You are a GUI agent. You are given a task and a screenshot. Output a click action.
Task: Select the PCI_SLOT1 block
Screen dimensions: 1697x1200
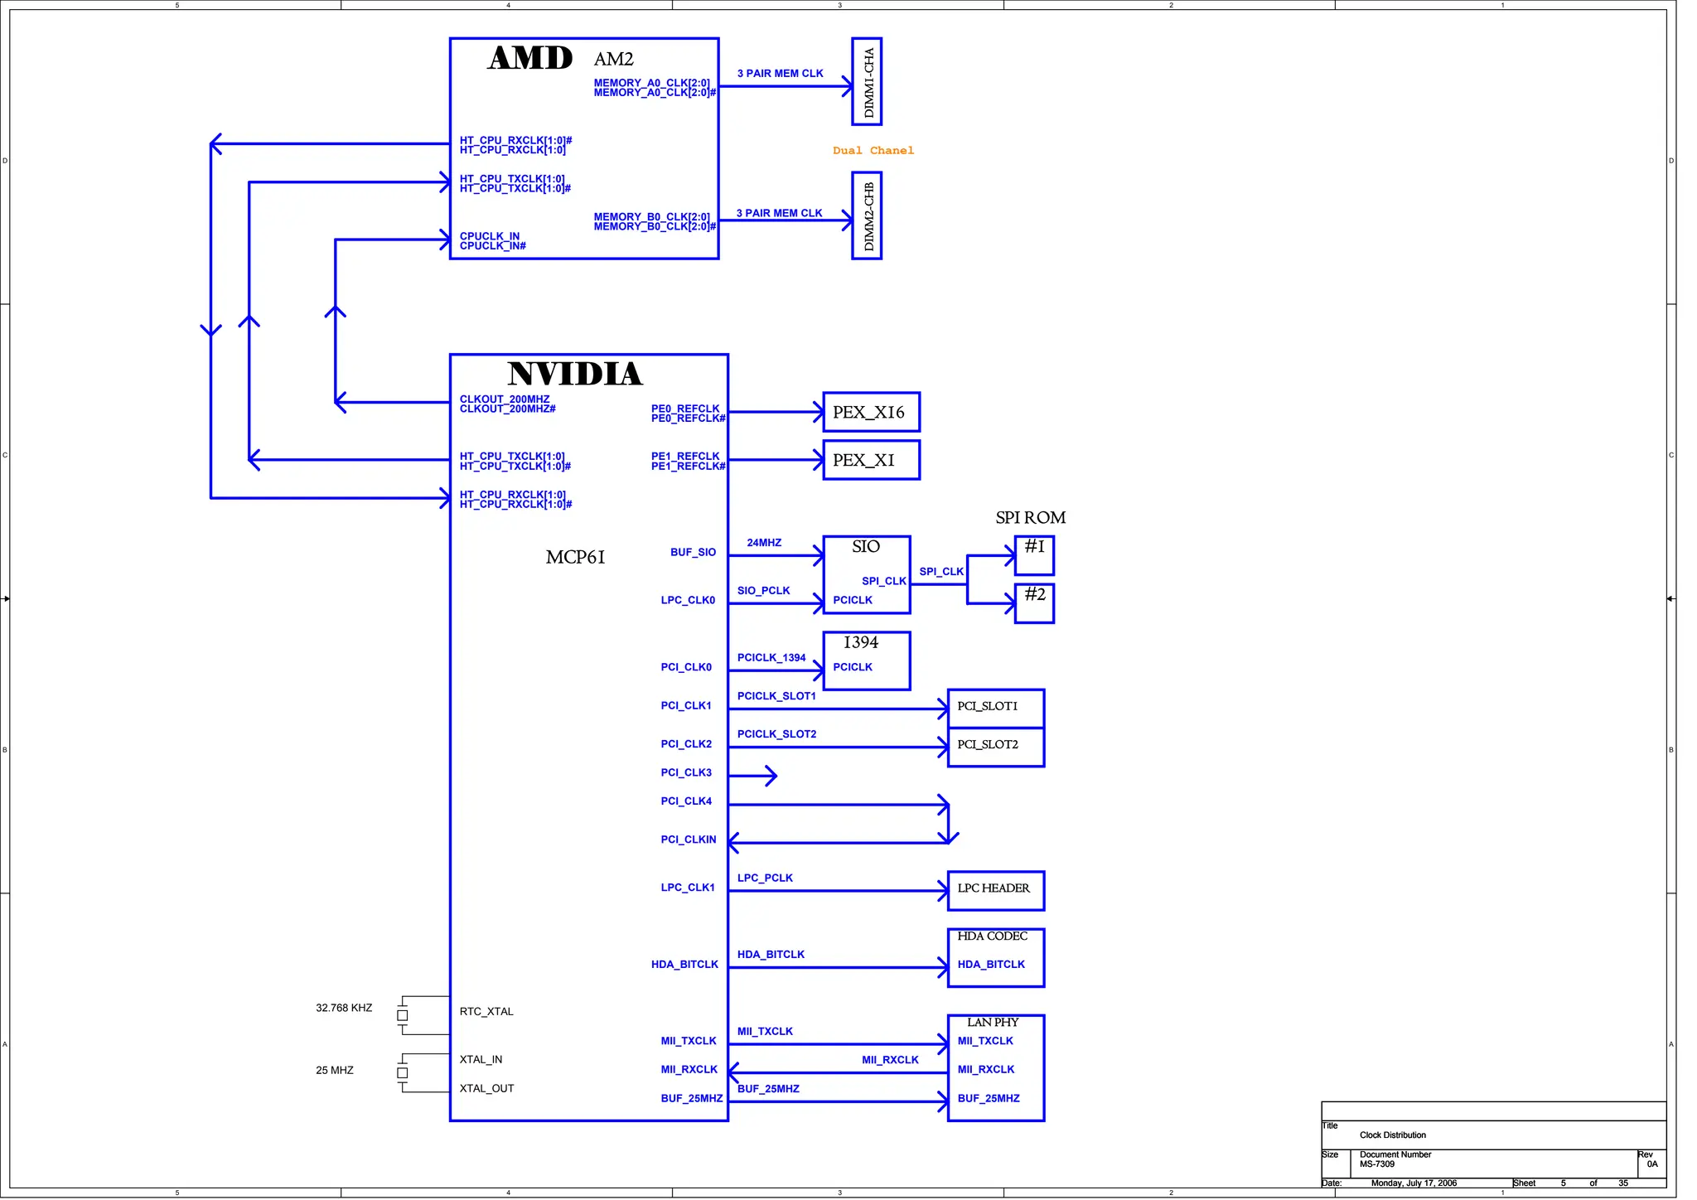coord(995,709)
